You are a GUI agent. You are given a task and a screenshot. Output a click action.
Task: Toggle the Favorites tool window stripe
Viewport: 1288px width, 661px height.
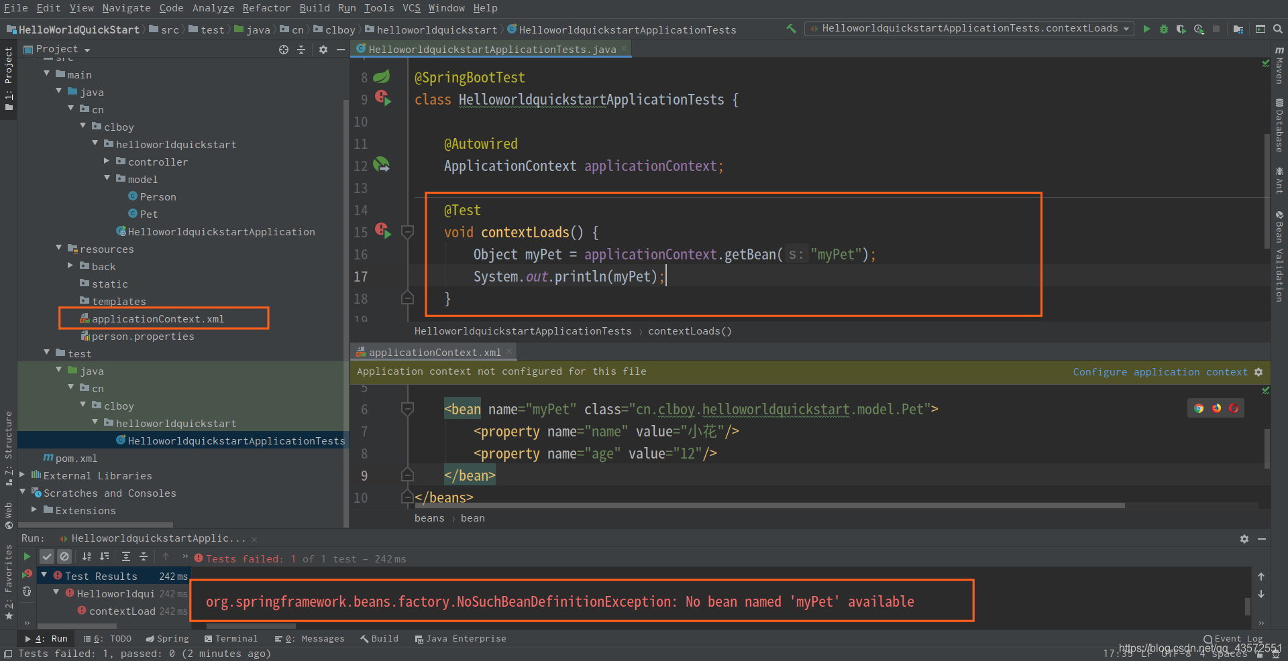point(8,581)
